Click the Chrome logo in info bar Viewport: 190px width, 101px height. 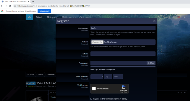tap(2, 11)
